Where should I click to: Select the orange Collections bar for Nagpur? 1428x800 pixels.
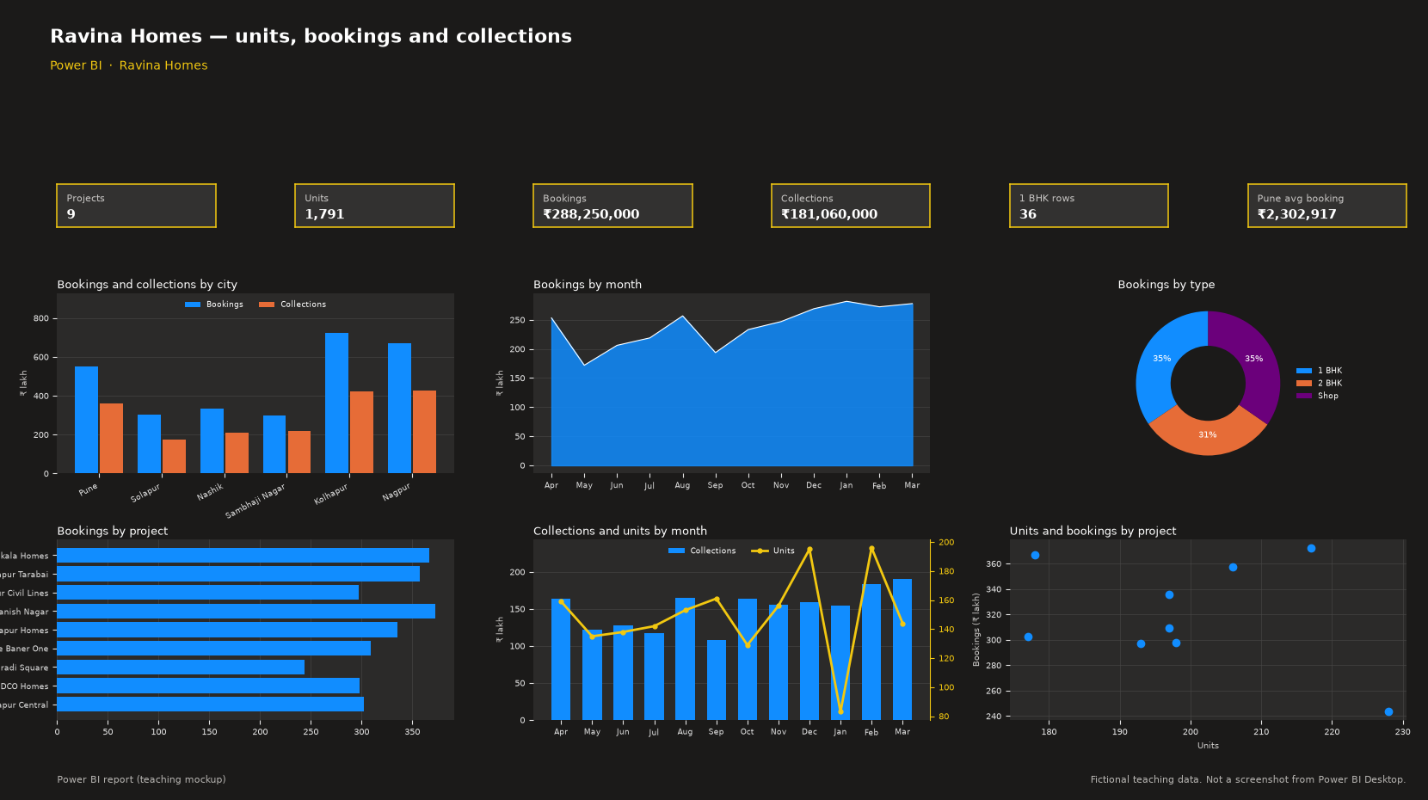pos(424,432)
